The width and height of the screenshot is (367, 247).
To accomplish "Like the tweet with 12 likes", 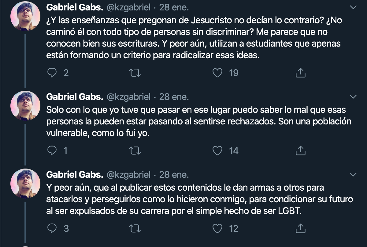I will click(217, 228).
